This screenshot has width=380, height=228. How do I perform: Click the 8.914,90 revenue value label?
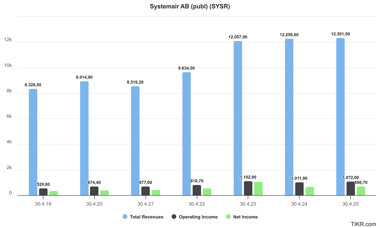coord(84,77)
